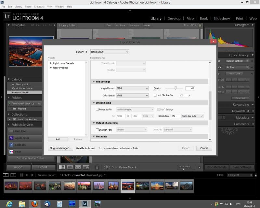Viewport: 260px width, 208px height.
Task: Switch to secondary display window button 2
Action: pos(13,175)
